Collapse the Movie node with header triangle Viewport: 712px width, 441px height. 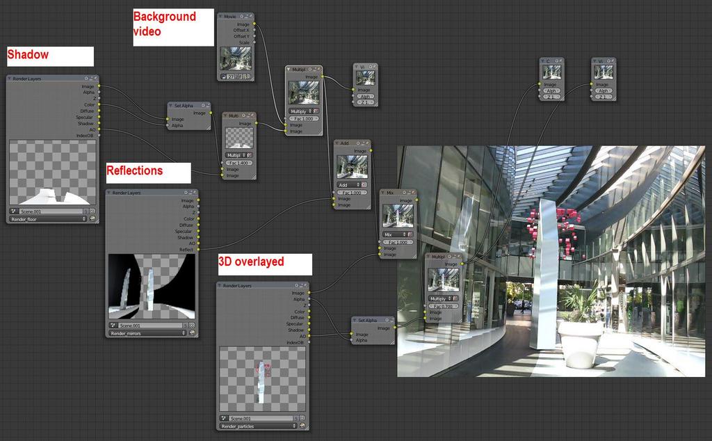click(x=220, y=17)
